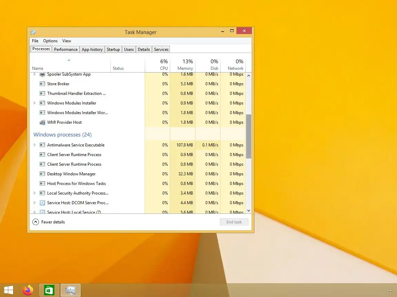The height and width of the screenshot is (297, 397).
Task: Click the Spooler SubSystem App printer icon
Action: click(x=42, y=74)
